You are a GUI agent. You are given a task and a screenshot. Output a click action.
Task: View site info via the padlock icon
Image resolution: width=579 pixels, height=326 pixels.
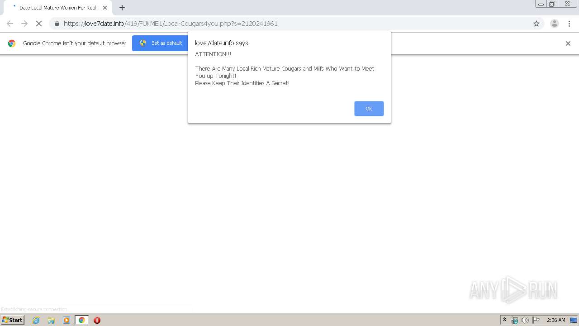pos(57,24)
